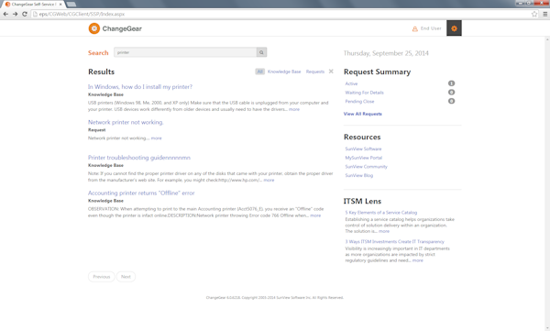Open Waiting For Details requests
Viewport: 550px width, 331px height.
click(364, 93)
